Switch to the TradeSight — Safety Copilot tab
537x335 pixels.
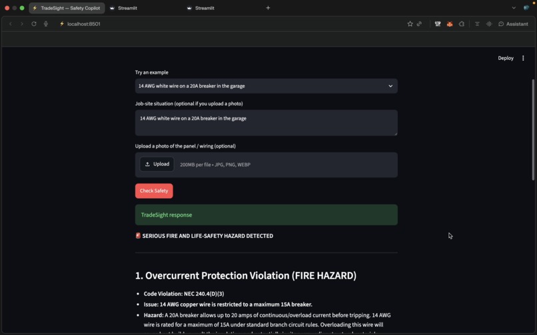point(67,8)
